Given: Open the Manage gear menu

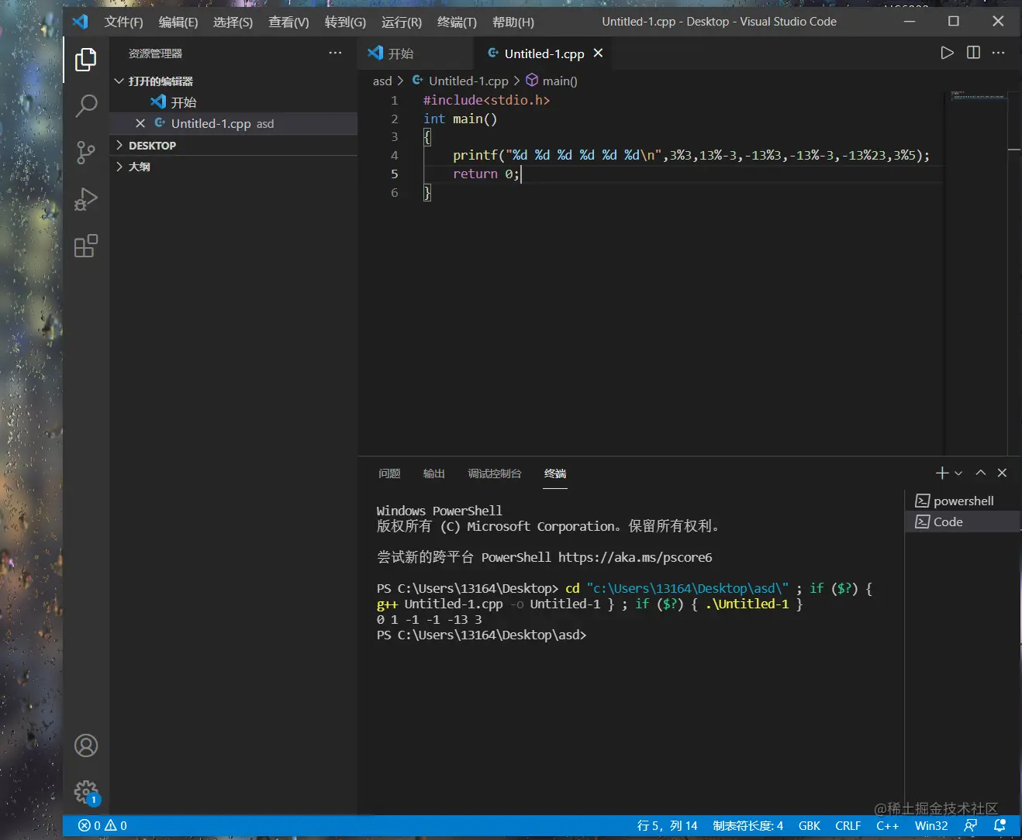Looking at the screenshot, I should point(86,792).
